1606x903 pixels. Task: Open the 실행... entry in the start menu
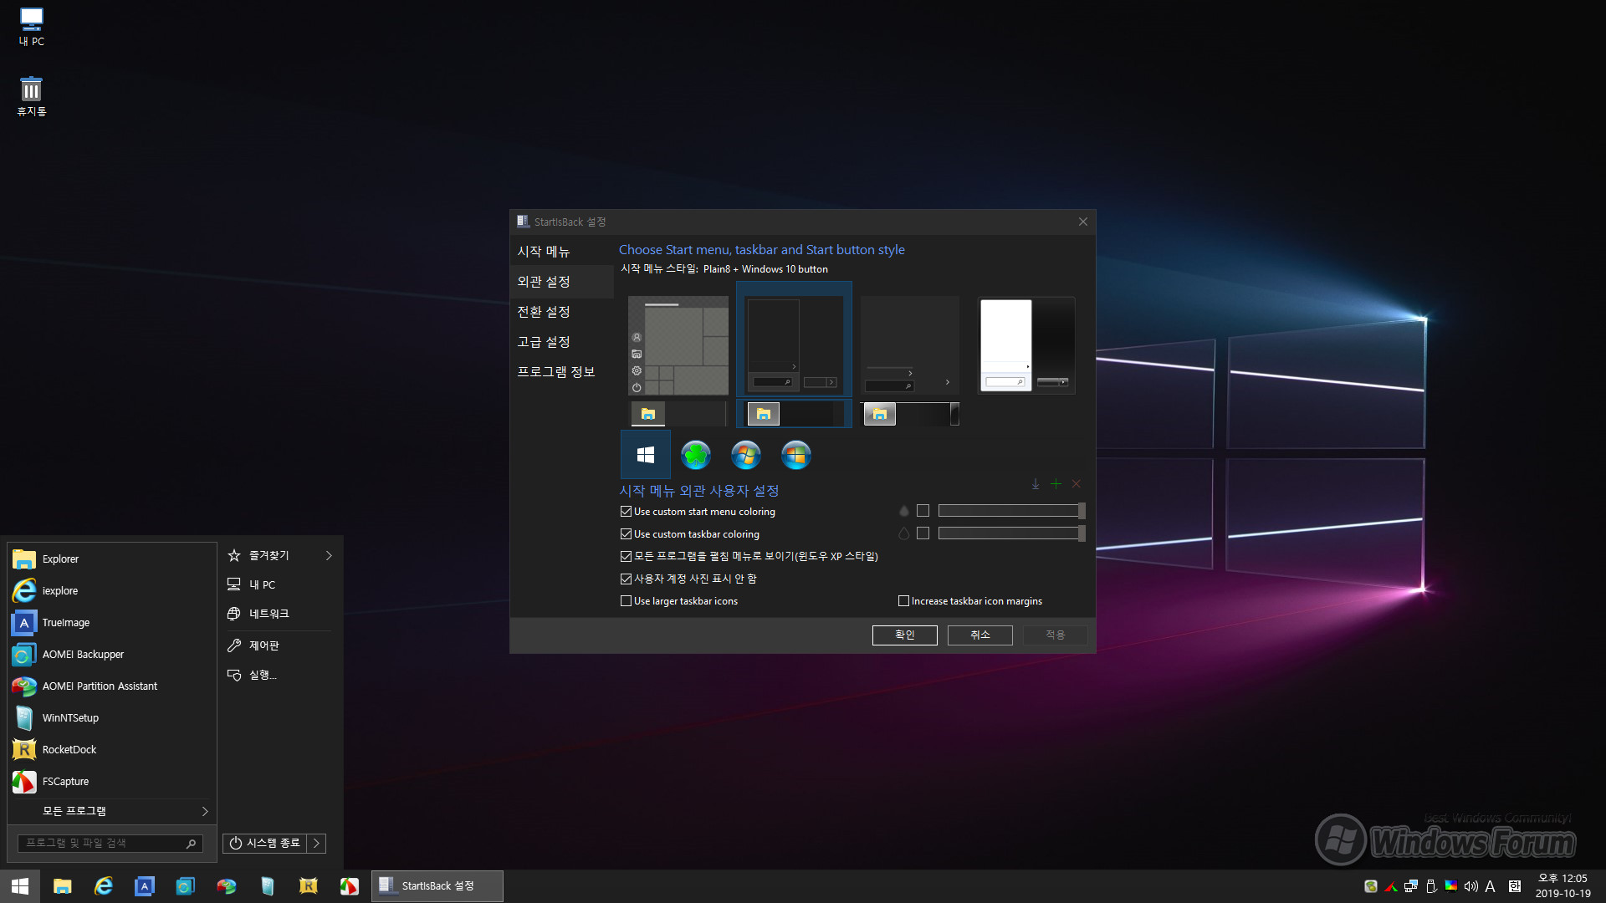coord(280,675)
